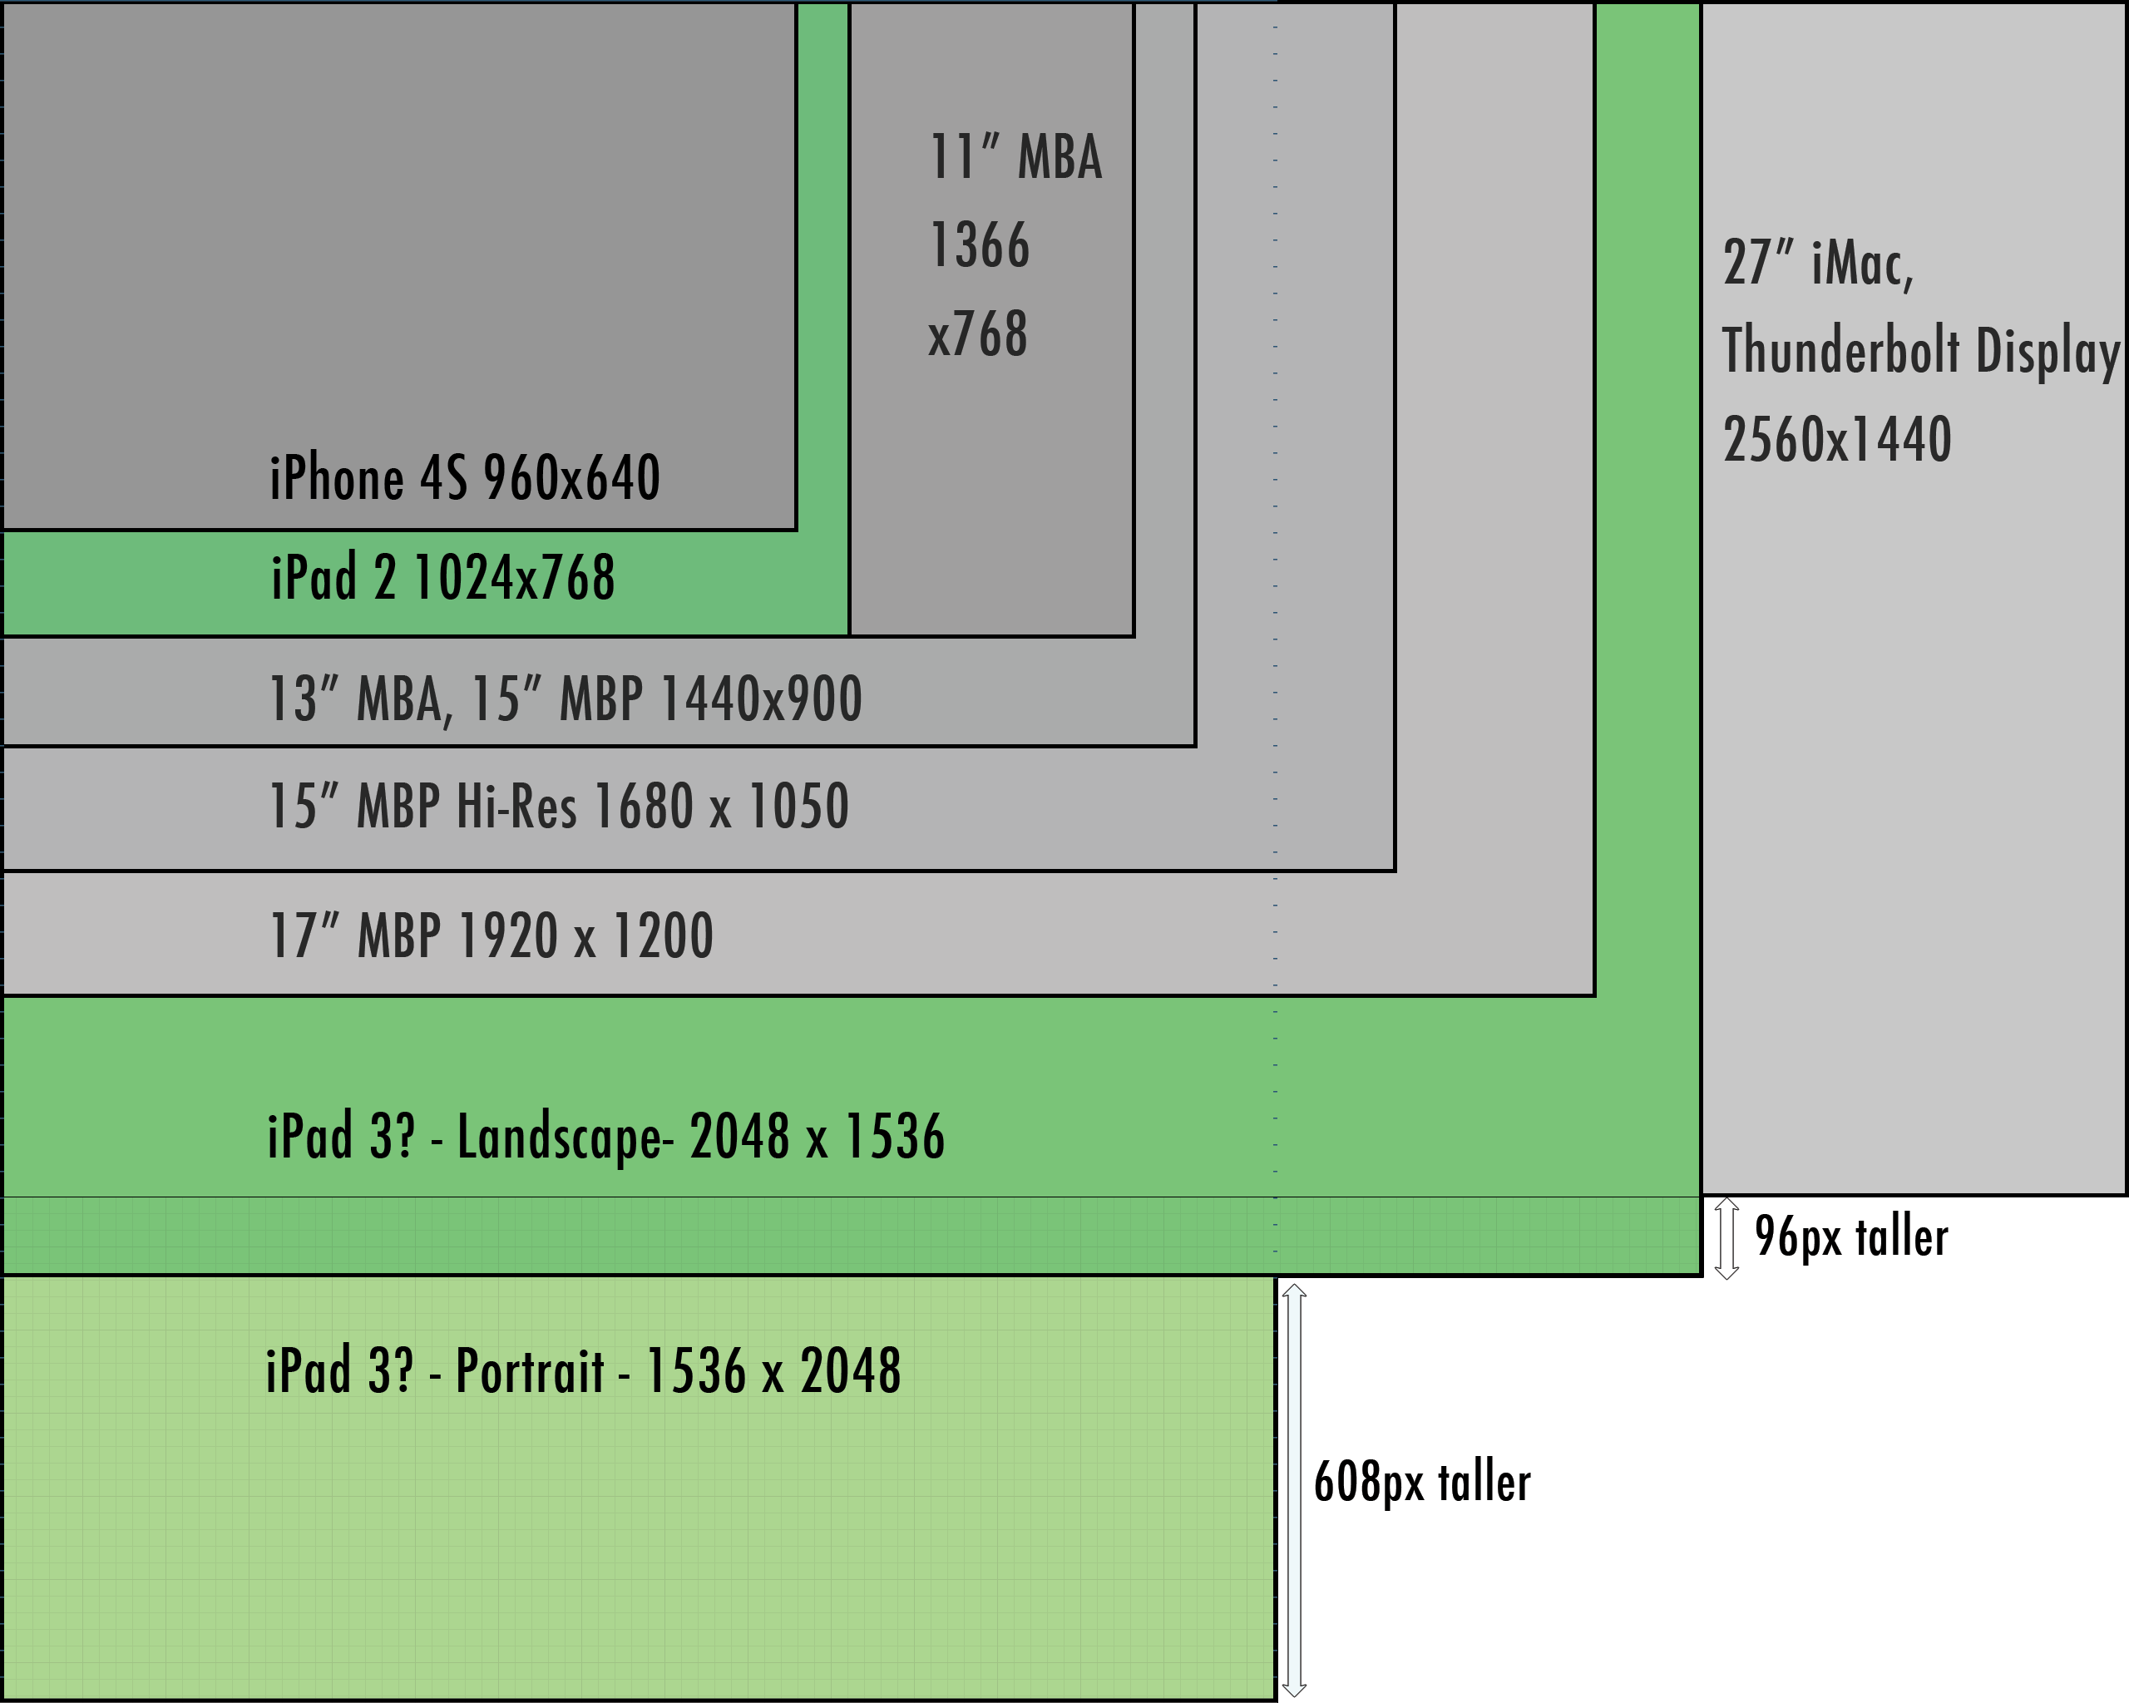The width and height of the screenshot is (2129, 1703).
Task: Click the "1366" text in the MBA box
Action: (x=980, y=244)
